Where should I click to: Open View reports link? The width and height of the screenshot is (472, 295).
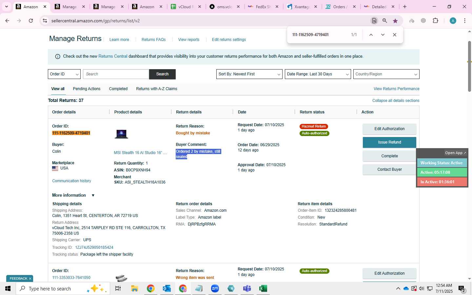tap(189, 40)
